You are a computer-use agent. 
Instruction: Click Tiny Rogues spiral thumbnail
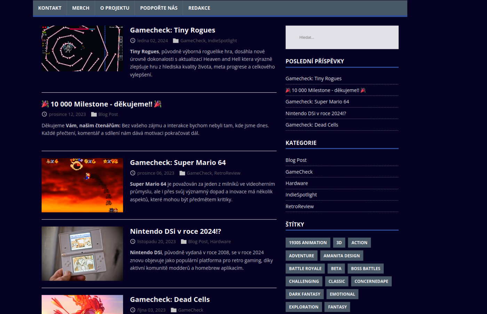82,48
